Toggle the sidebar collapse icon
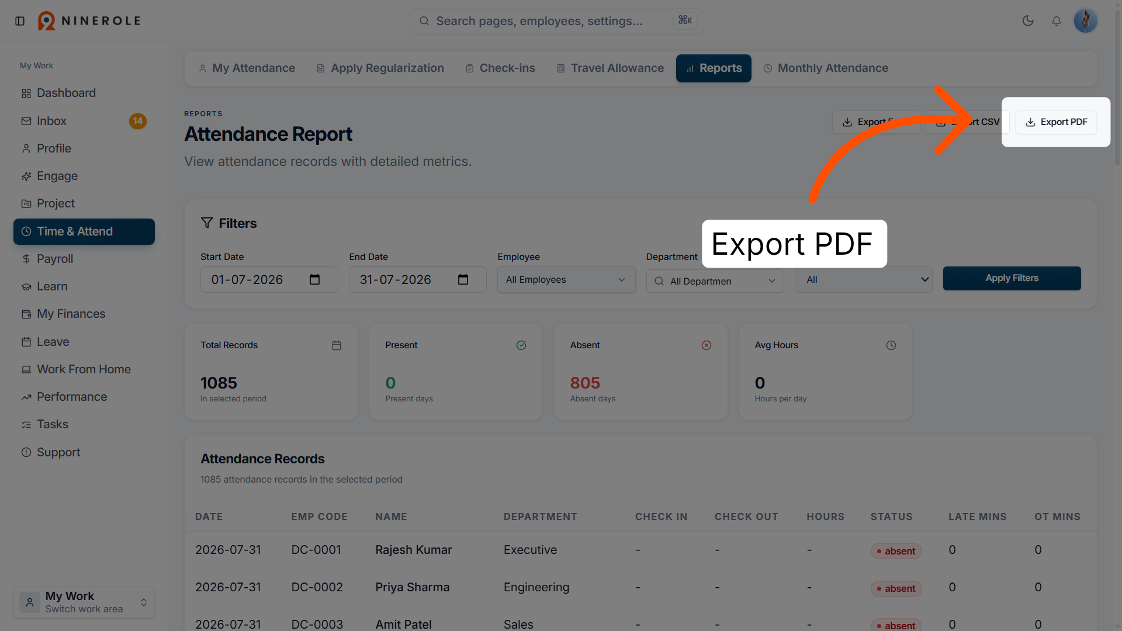Viewport: 1122px width, 631px height. click(x=20, y=21)
